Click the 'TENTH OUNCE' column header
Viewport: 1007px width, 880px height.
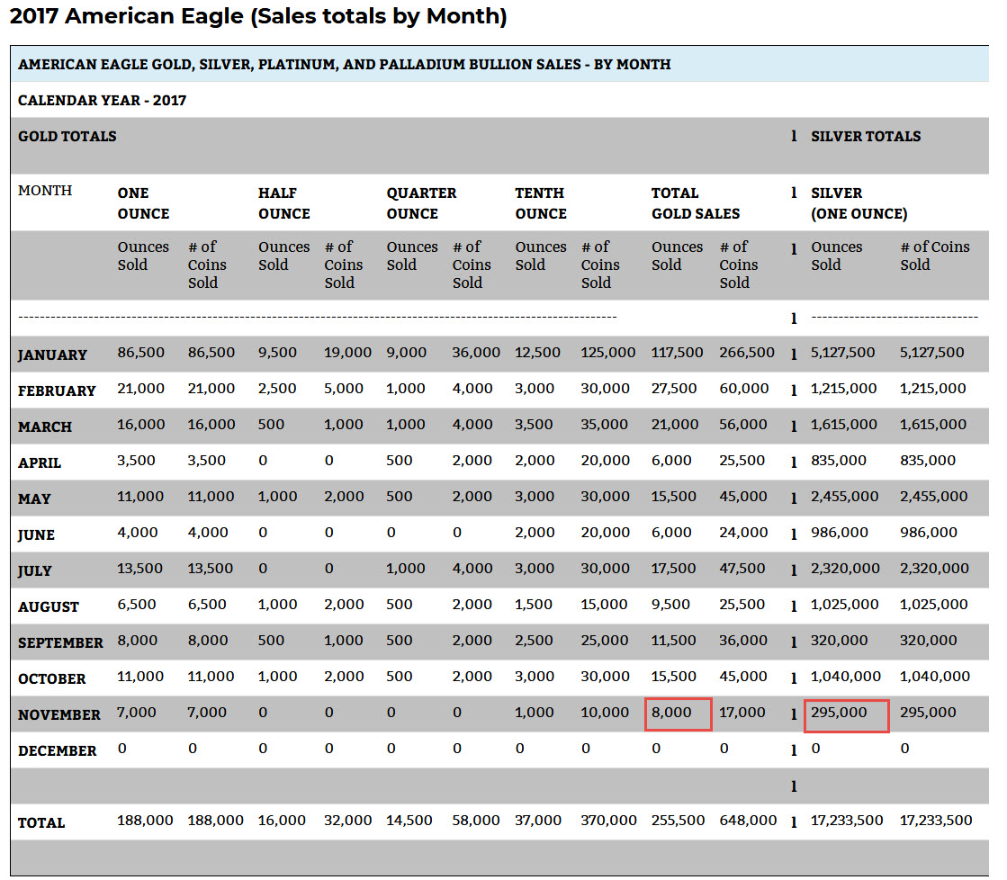[541, 203]
